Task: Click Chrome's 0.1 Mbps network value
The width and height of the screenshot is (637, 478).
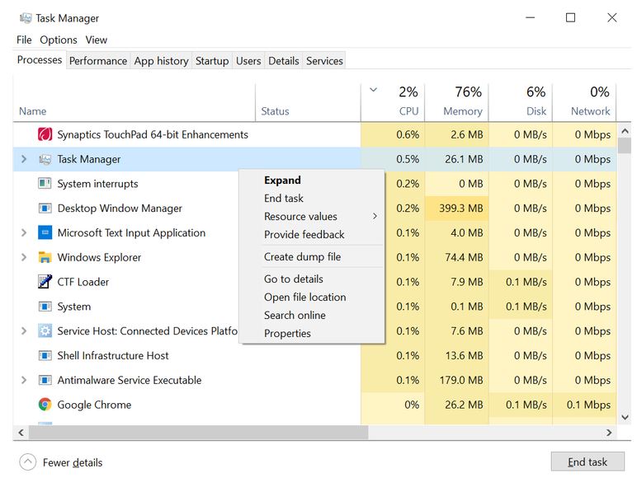Action: click(x=588, y=405)
